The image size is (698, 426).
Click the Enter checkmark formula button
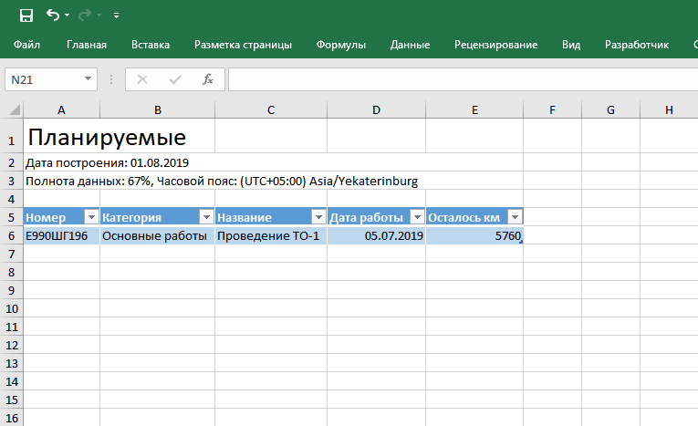pos(175,79)
